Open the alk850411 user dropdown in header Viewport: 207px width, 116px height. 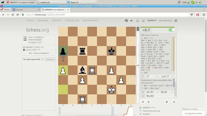pyautogui.click(x=152, y=21)
